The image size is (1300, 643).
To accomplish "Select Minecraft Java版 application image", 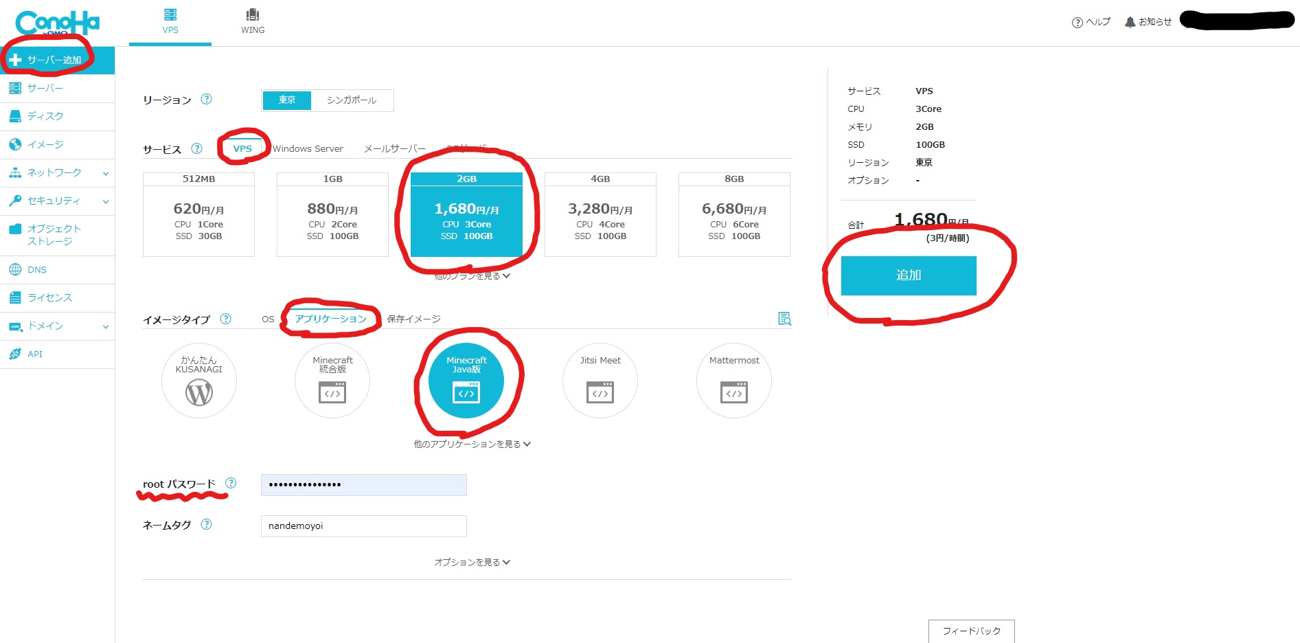I will [466, 381].
